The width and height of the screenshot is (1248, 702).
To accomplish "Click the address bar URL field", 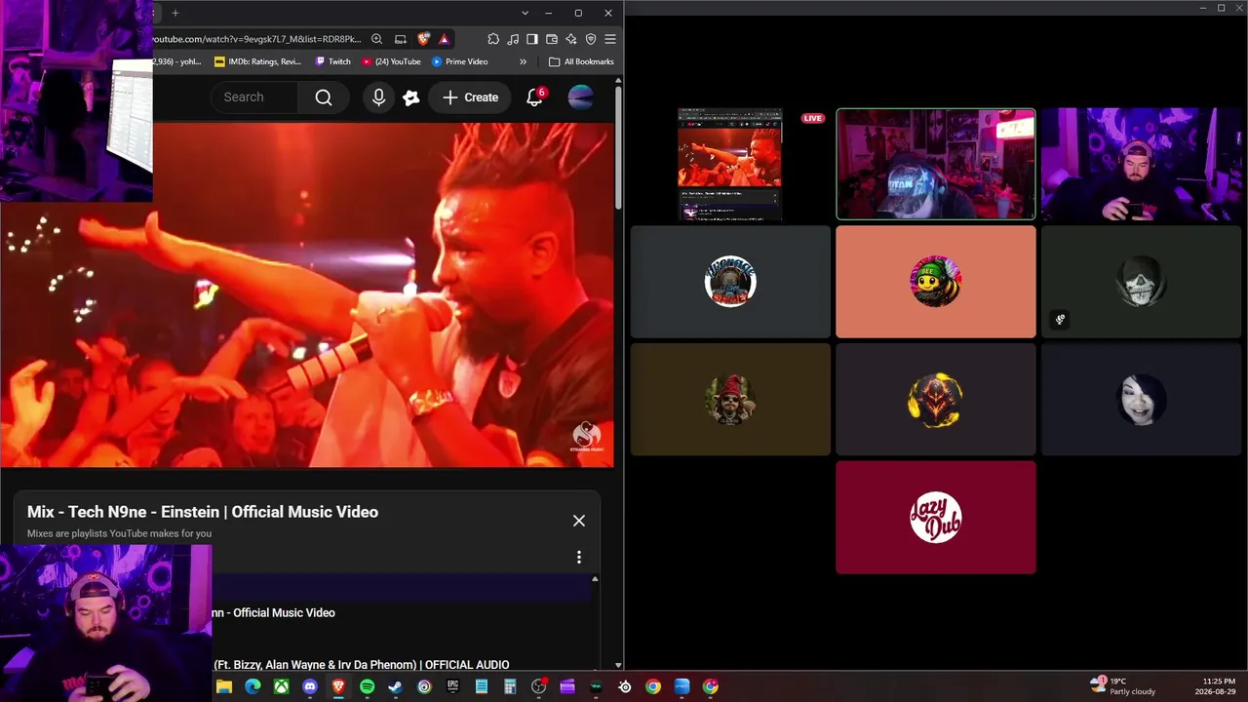I will (257, 39).
